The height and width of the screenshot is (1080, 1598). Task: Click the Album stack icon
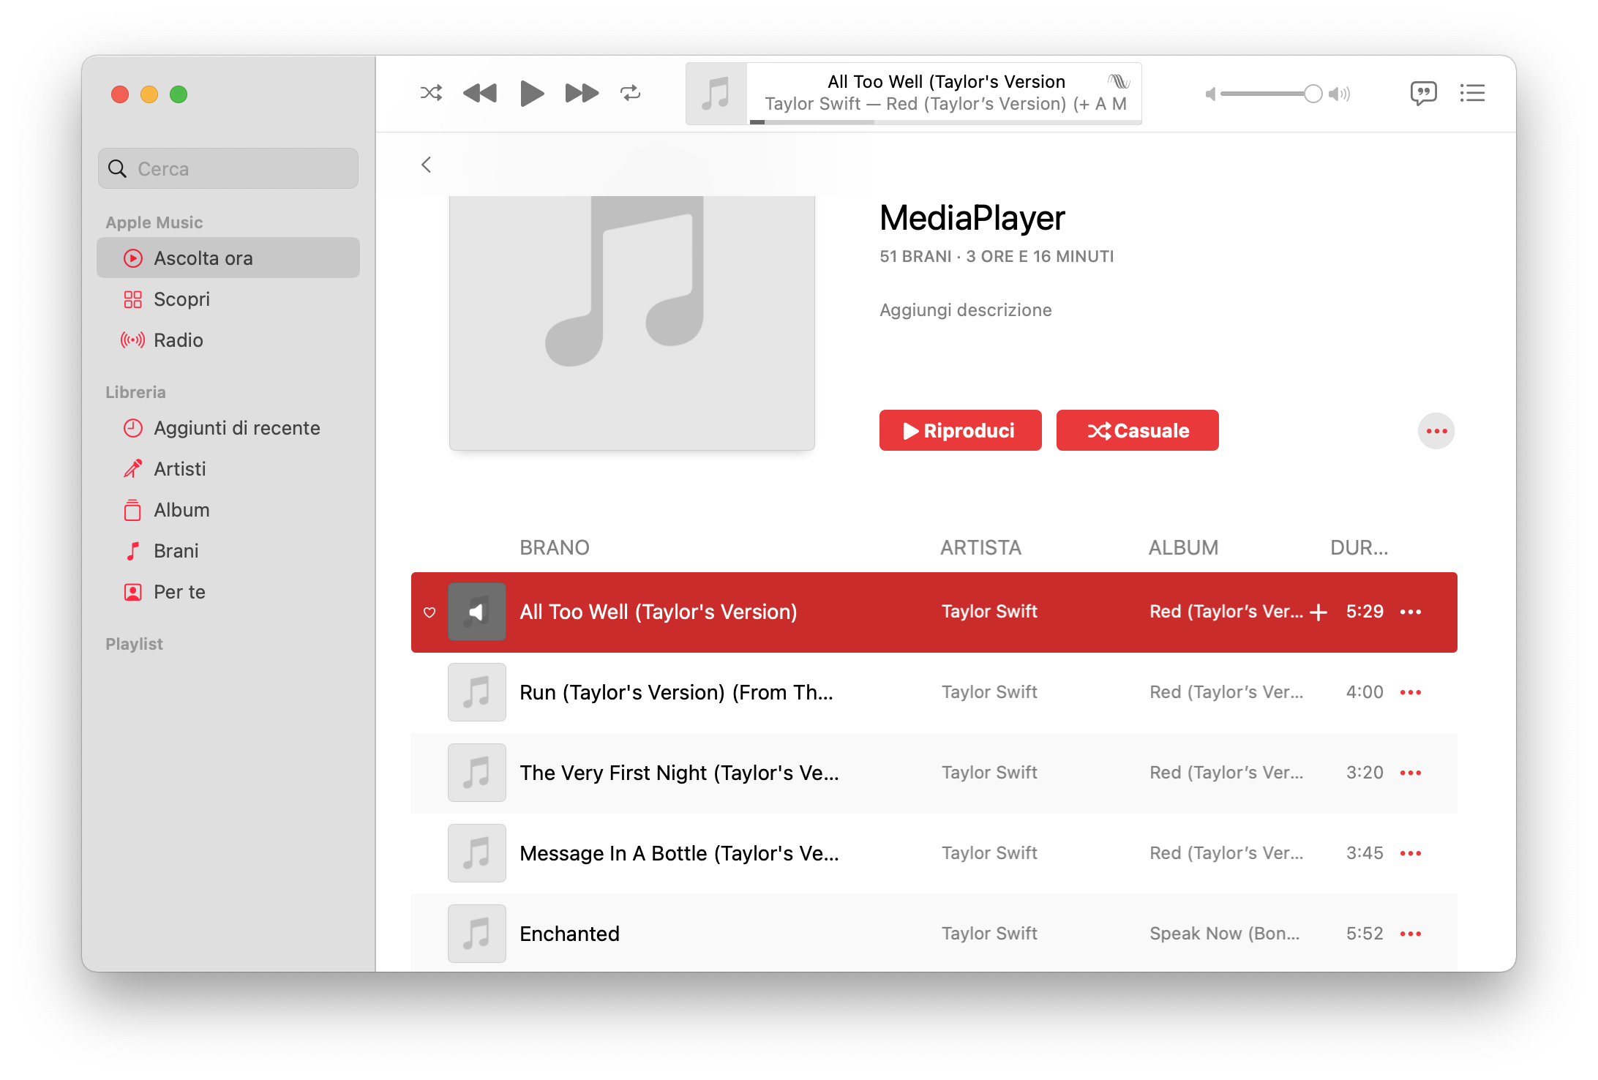[x=133, y=510]
